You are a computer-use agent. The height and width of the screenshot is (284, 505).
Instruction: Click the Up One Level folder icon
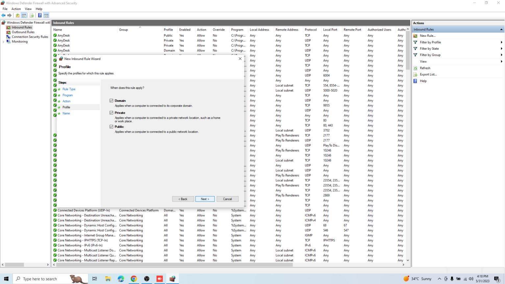click(x=17, y=15)
